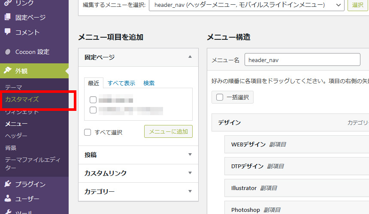Switch to the 検索 tab
Image resolution: width=369 pixels, height=214 pixels.
pos(149,83)
